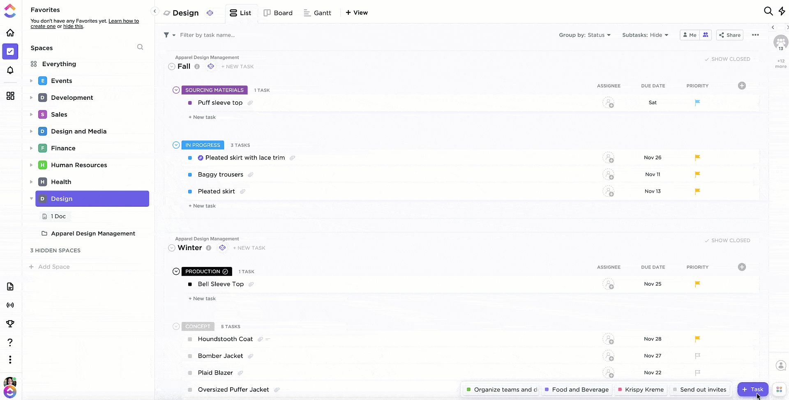The width and height of the screenshot is (789, 400).
Task: Open the Notifications bell icon
Action: (x=10, y=70)
